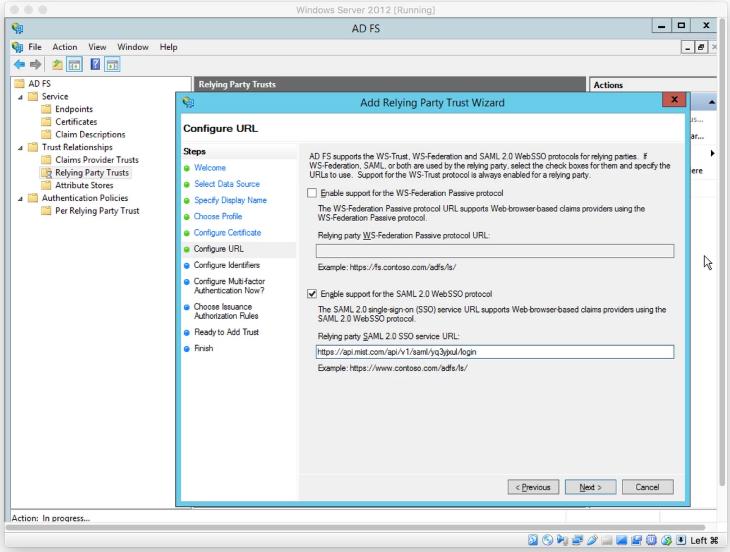Screen dimensions: 730x552
Task: Collapse the Authentication Policies tree node
Action: 20,199
